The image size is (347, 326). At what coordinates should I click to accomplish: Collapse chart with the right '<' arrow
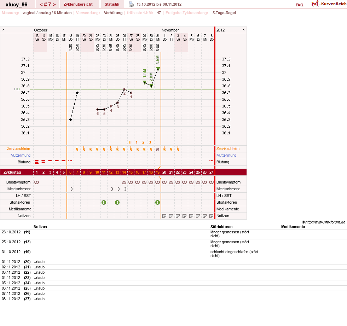[x=244, y=29]
